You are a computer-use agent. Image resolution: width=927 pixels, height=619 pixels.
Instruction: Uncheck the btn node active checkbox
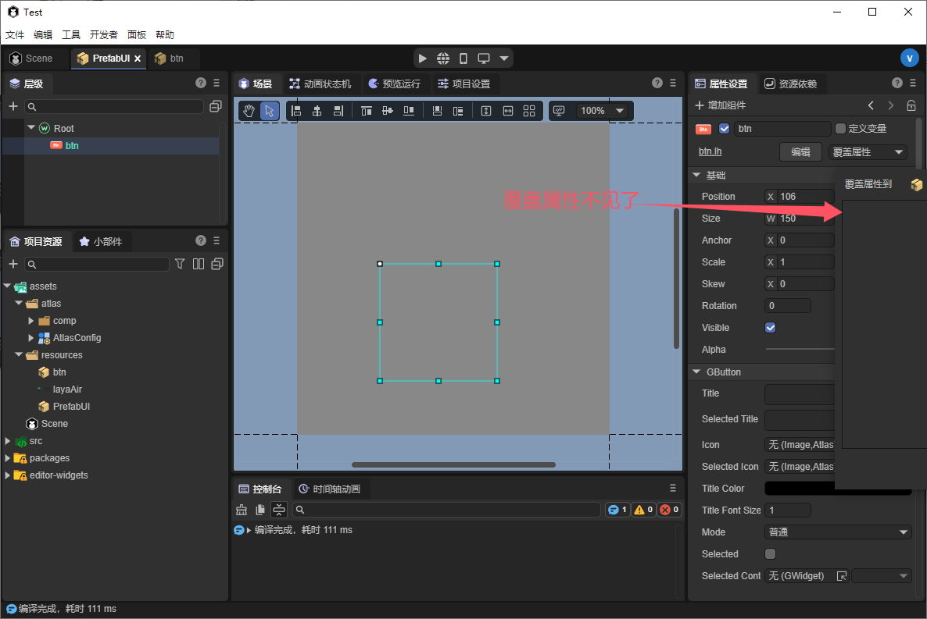(724, 129)
